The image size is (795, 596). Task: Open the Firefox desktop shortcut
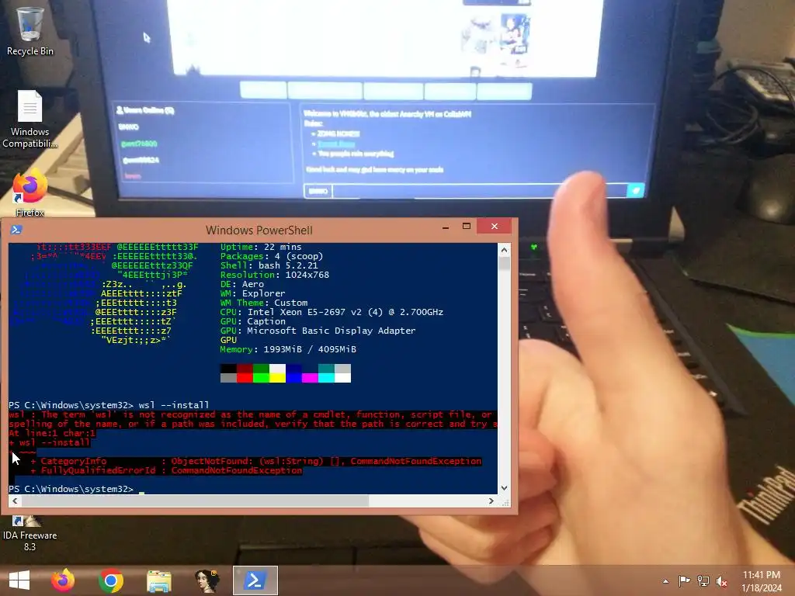point(30,193)
